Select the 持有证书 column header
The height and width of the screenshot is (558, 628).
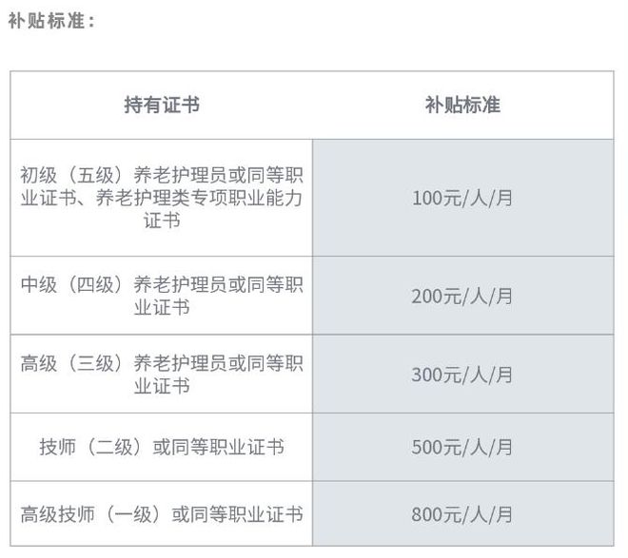tap(162, 106)
